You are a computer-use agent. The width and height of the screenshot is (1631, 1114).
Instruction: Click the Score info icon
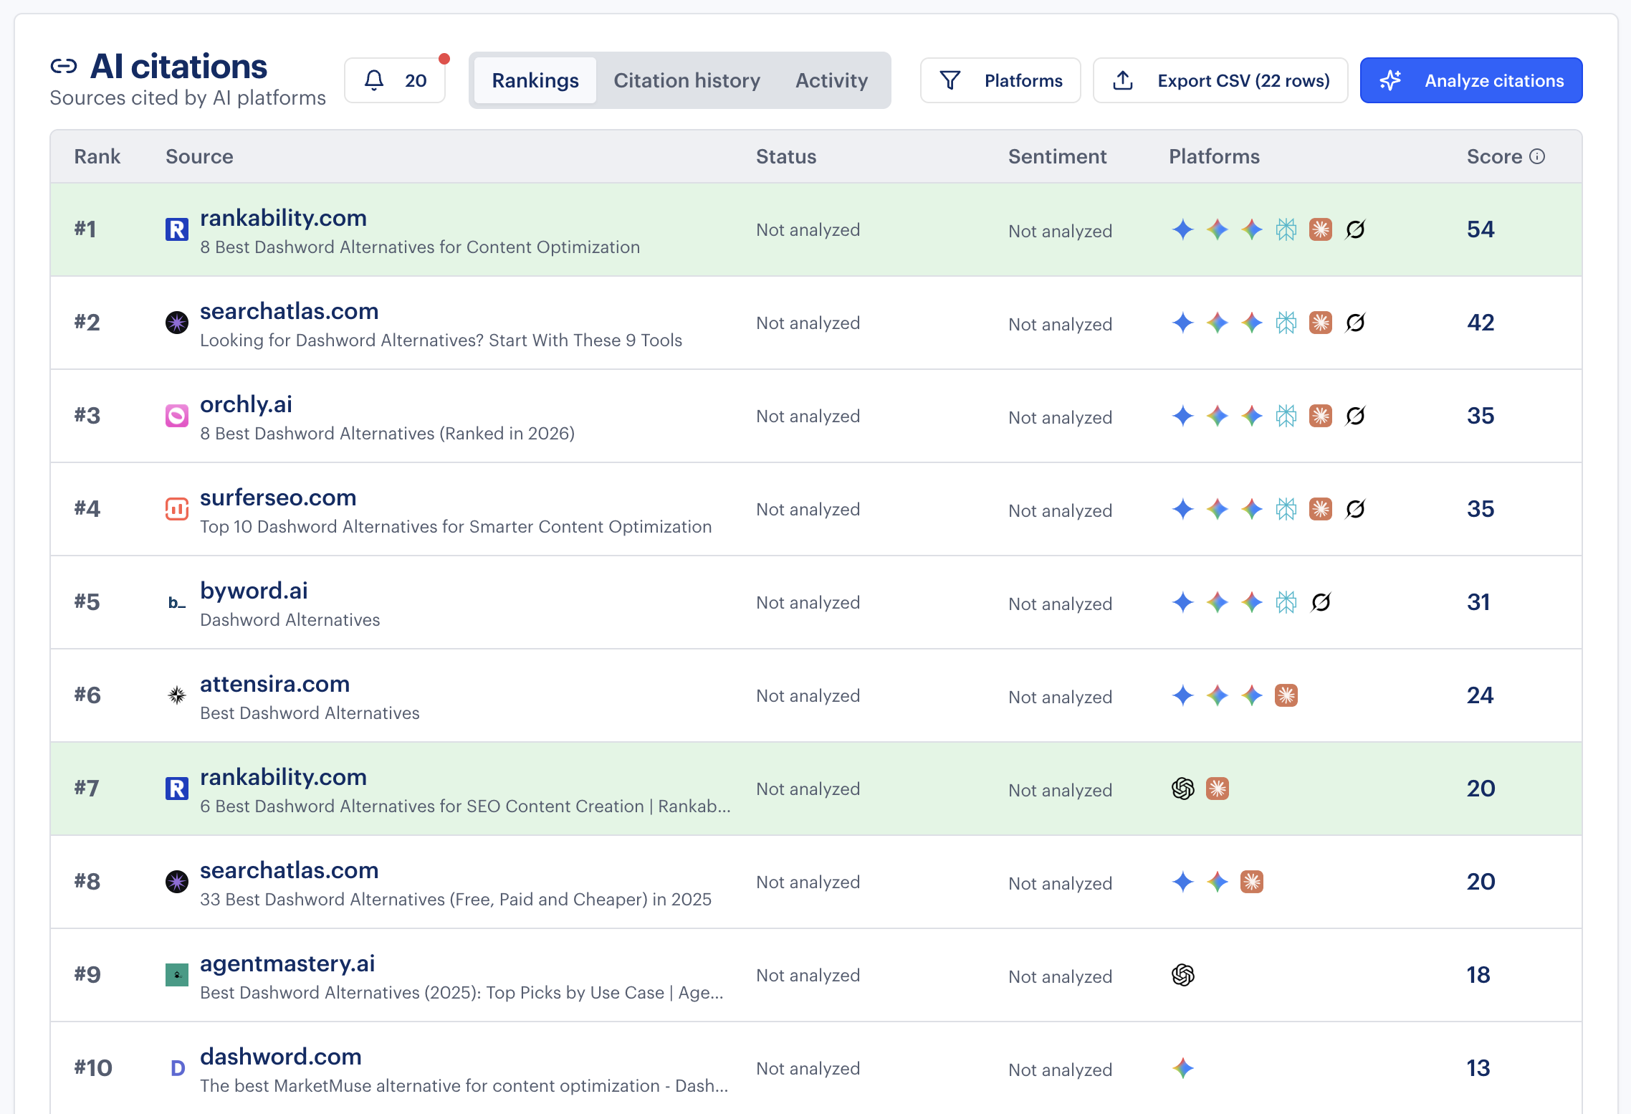point(1537,156)
